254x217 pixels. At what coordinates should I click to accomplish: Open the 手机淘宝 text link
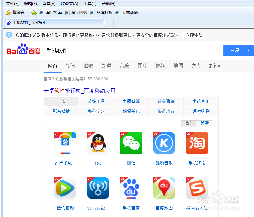(x=197, y=163)
